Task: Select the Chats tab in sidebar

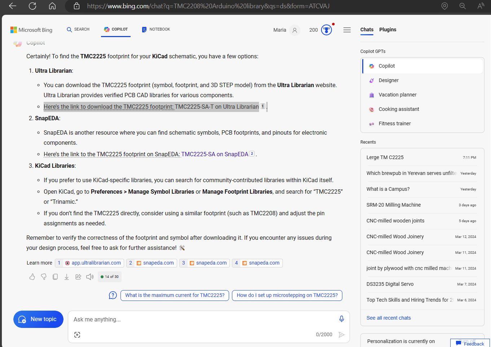Action: click(367, 30)
